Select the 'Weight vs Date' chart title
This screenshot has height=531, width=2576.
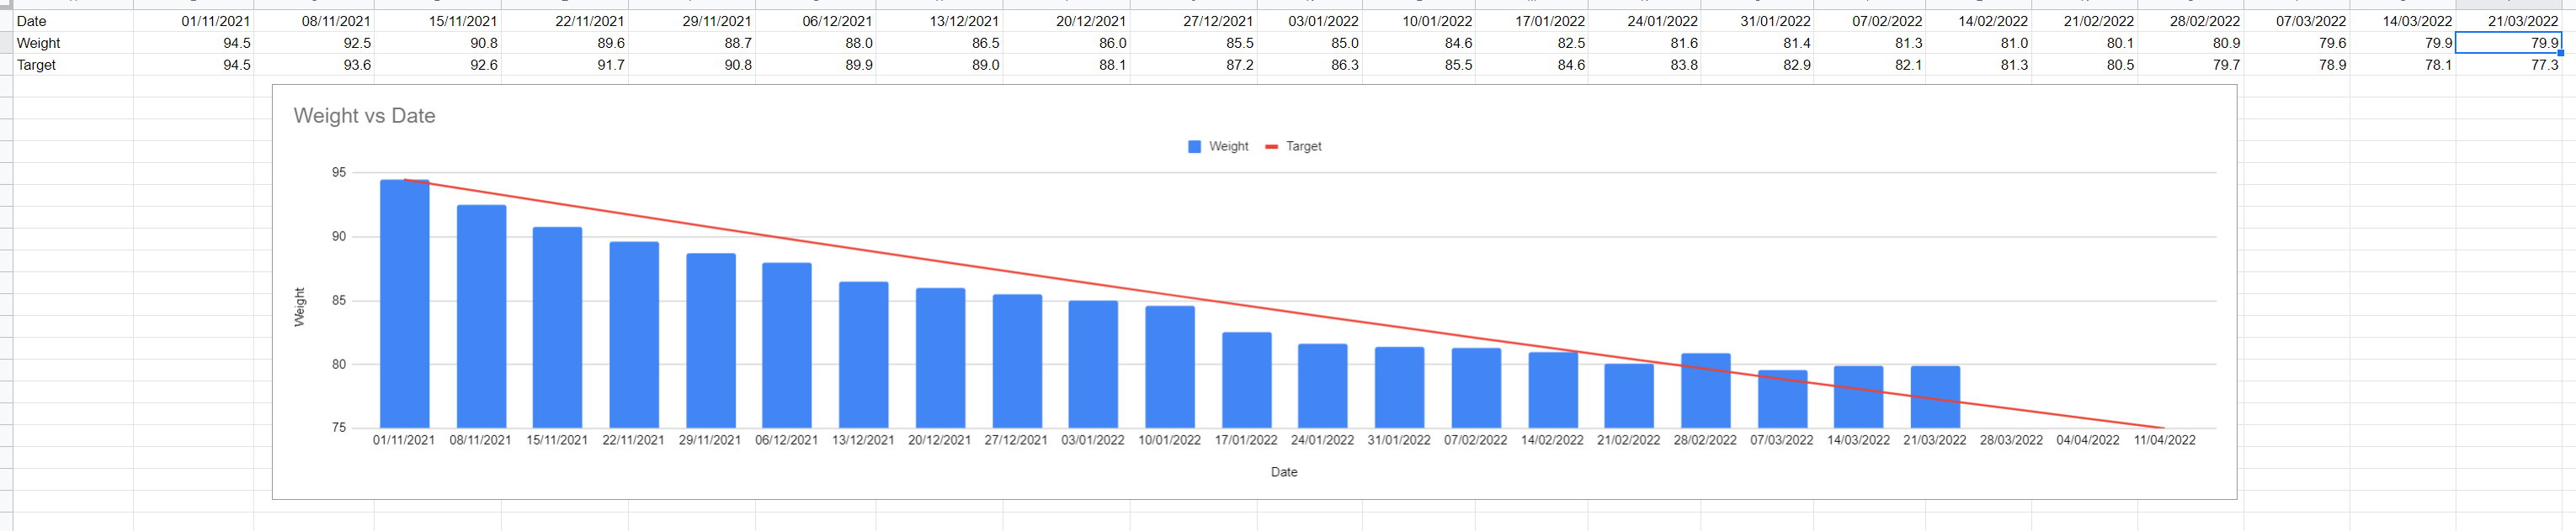point(364,116)
